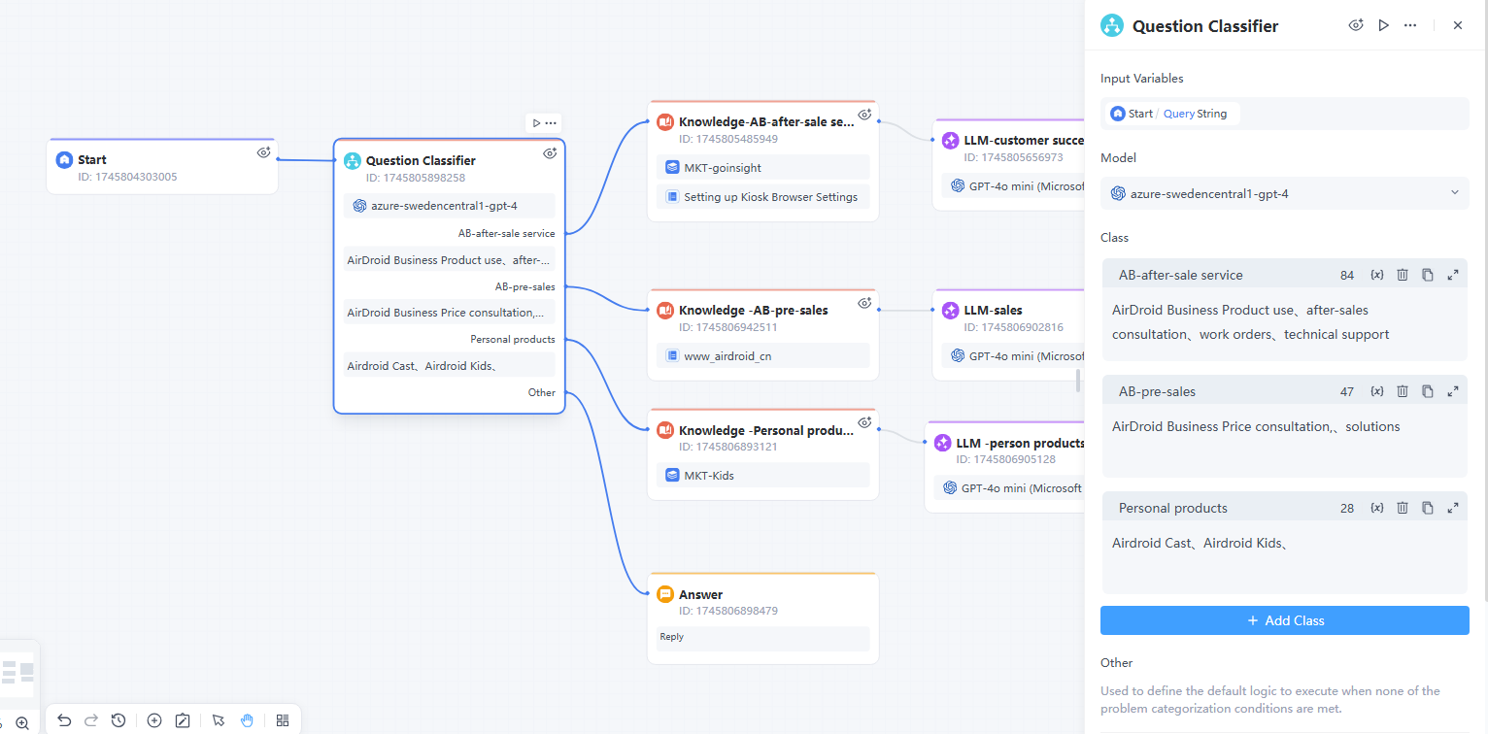This screenshot has width=1488, height=734.
Task: Click the add node plus icon
Action: tap(154, 720)
